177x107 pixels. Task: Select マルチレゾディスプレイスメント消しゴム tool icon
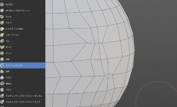click(x=2, y=96)
